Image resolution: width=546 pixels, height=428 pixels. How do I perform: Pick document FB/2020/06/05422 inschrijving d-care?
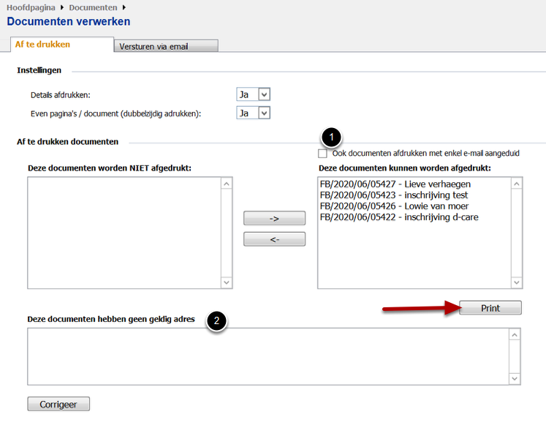point(399,217)
